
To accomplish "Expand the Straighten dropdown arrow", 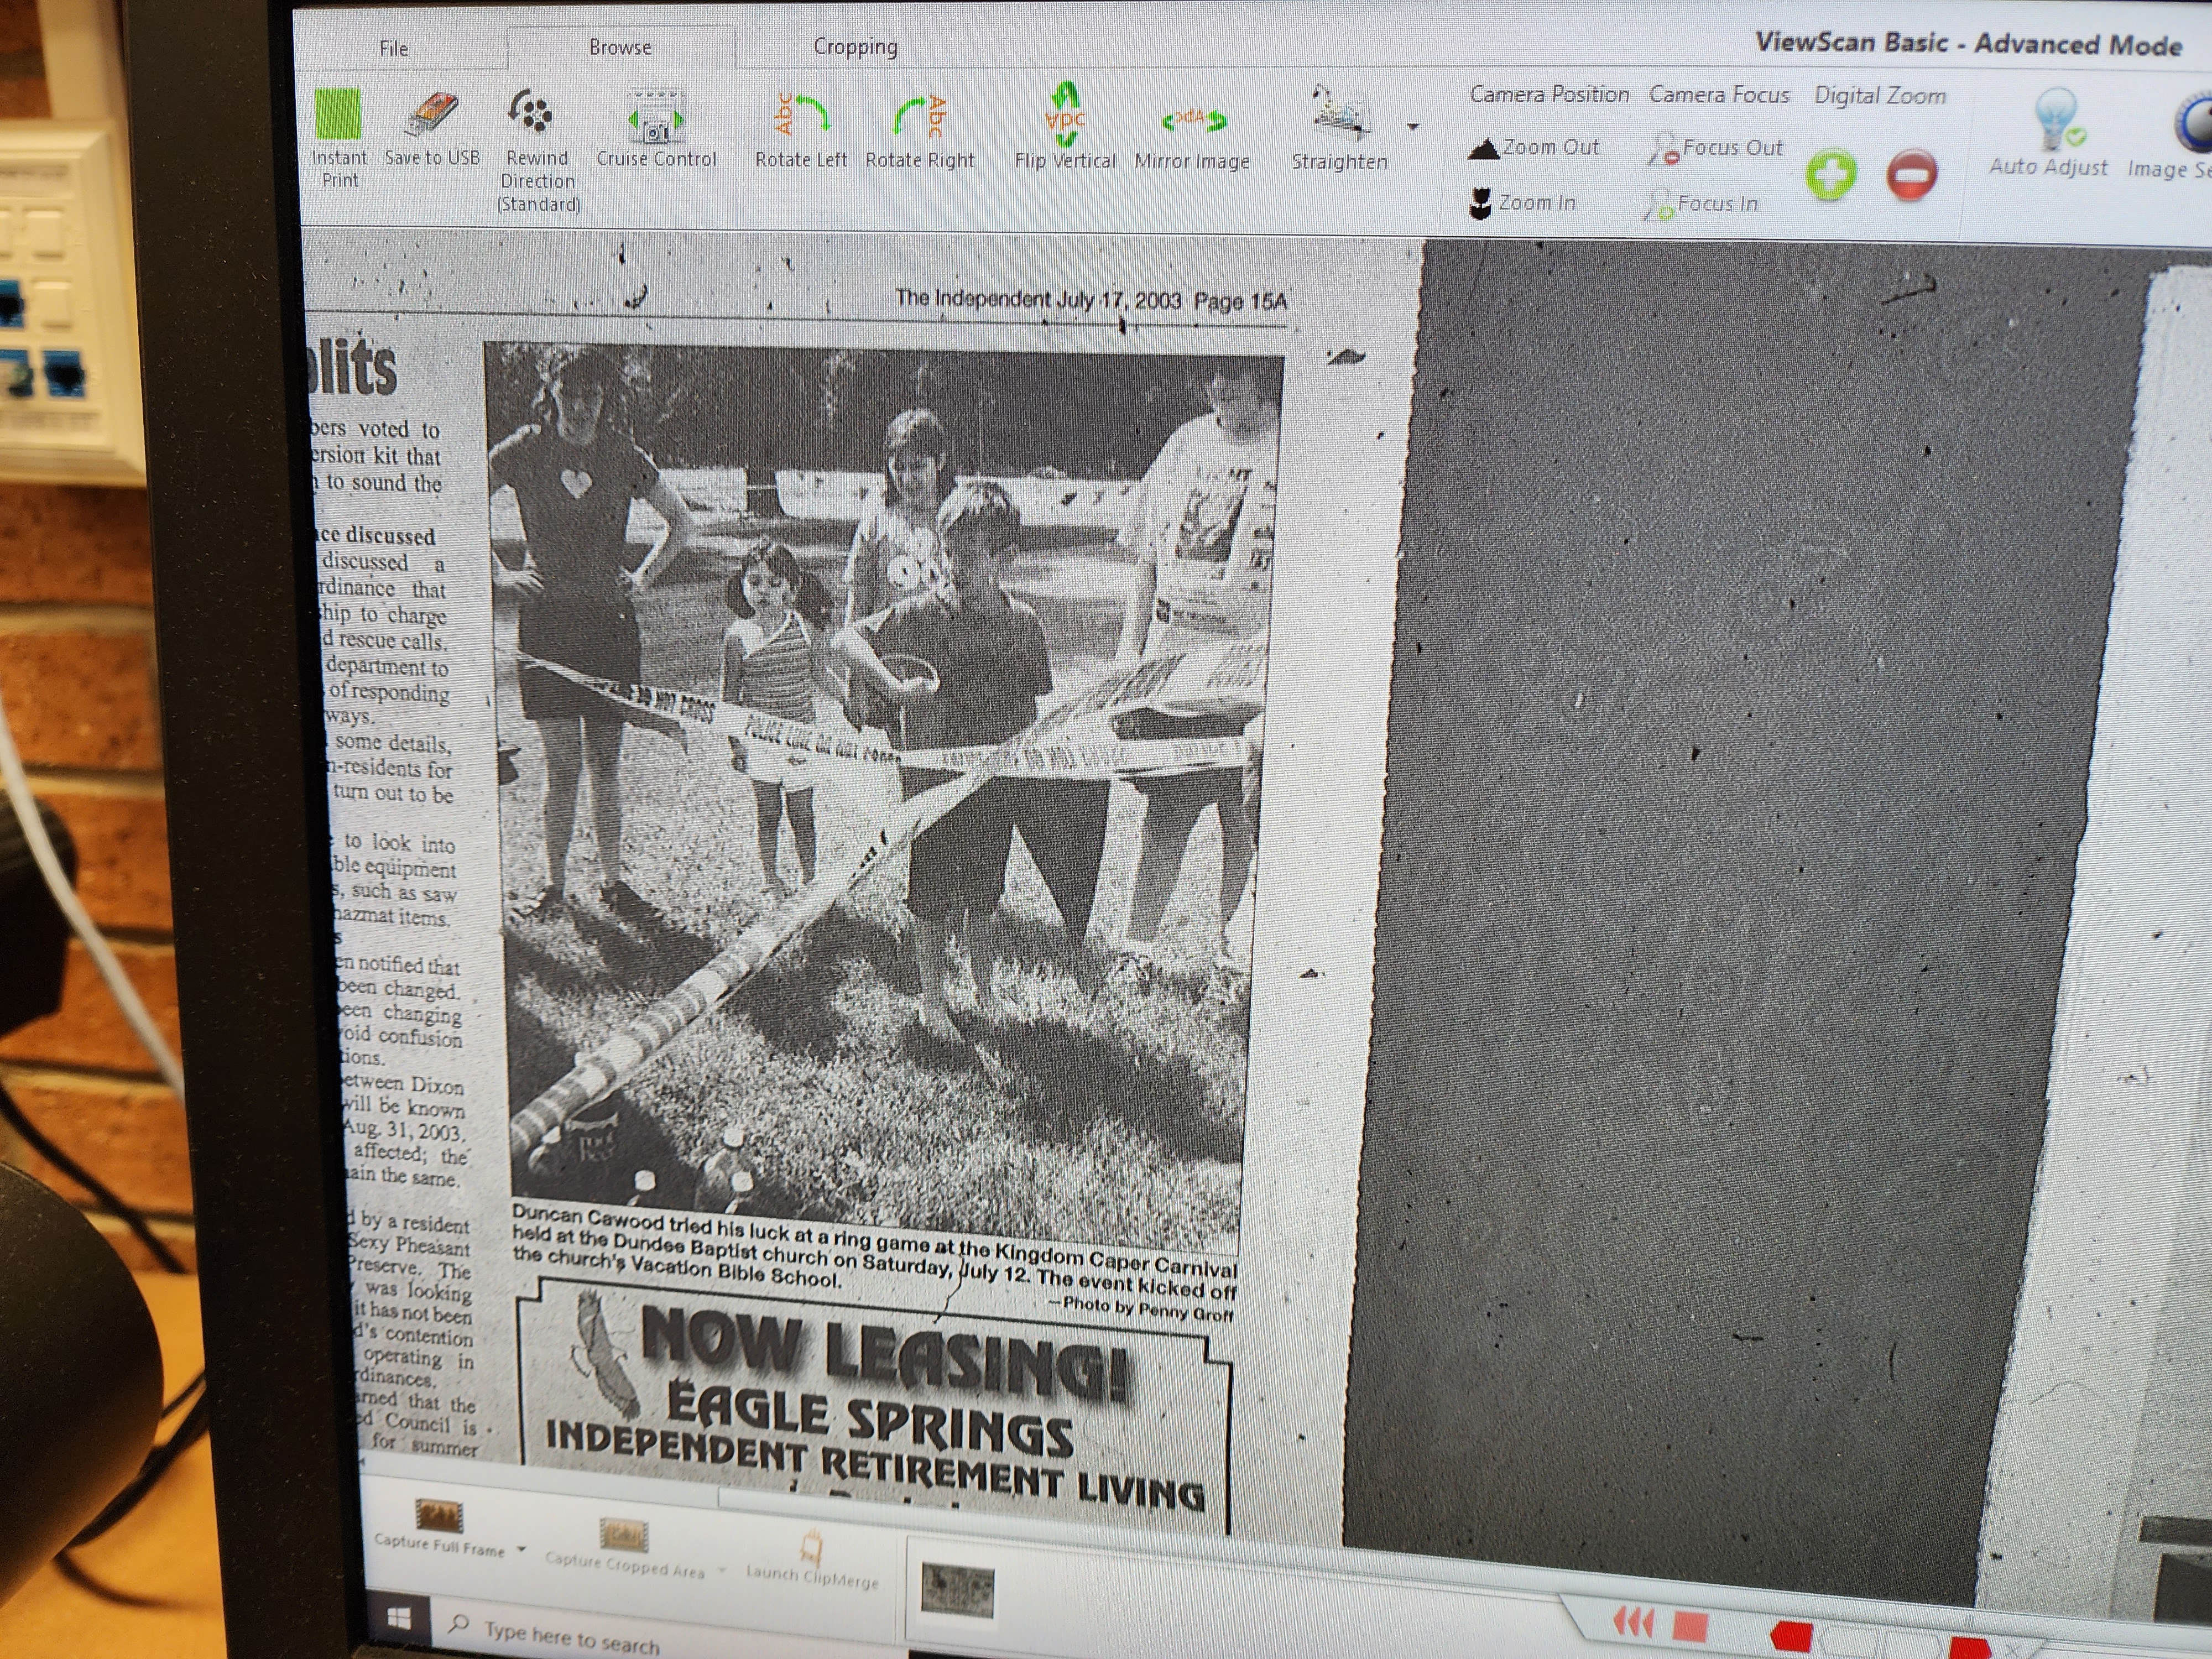I will pyautogui.click(x=1412, y=127).
